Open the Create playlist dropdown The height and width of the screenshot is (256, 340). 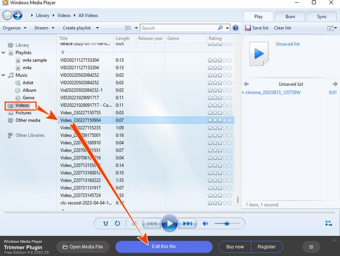pos(80,28)
